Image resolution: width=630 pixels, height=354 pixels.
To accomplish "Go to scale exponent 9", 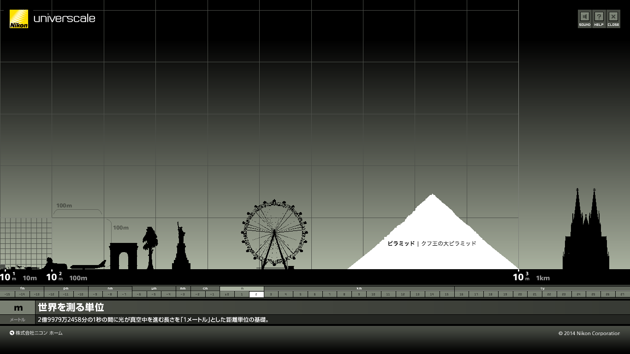I will 359,294.
